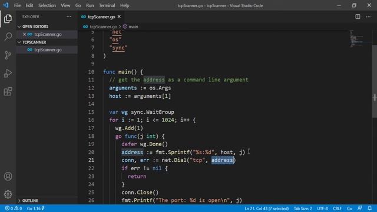Click the EXPLORER panel title
The width and height of the screenshot is (377, 212).
pyautogui.click(x=31, y=17)
